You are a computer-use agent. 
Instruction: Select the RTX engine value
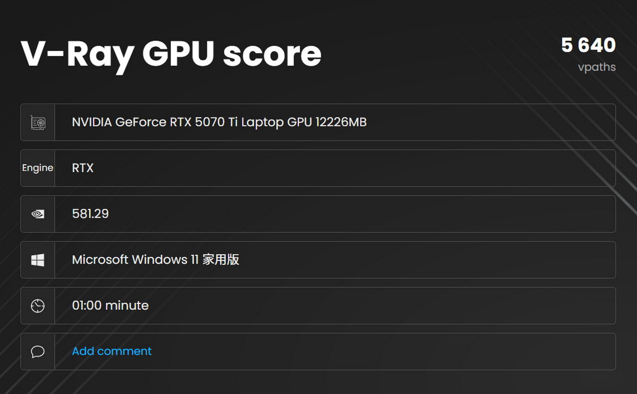point(83,168)
